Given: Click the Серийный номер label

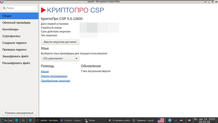Looking at the screenshot, I should coord(51,28).
